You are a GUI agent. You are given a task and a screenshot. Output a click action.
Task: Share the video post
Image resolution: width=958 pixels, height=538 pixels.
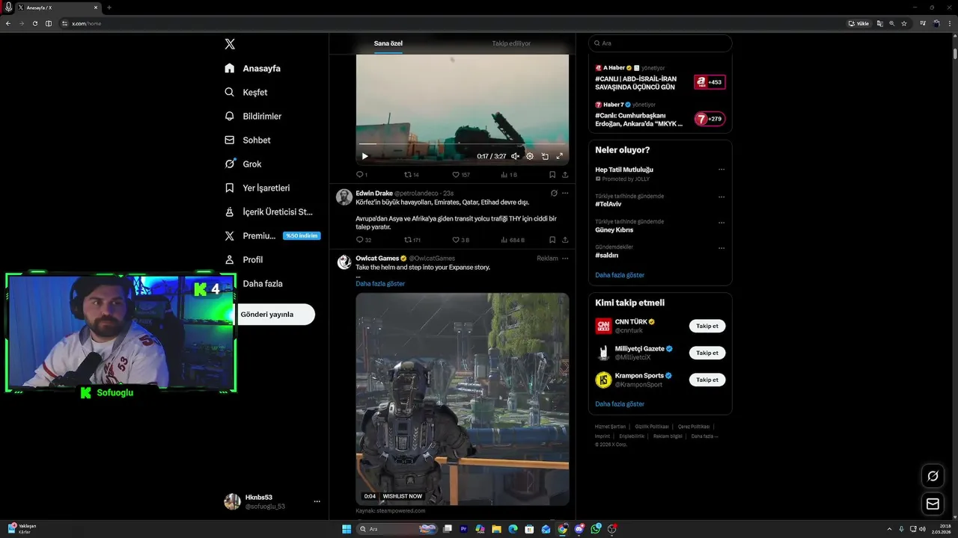pos(565,175)
